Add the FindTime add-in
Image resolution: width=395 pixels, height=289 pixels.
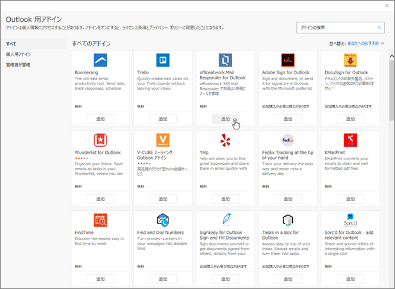(100, 279)
